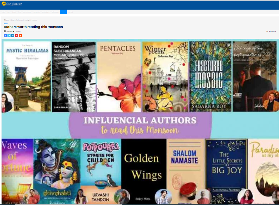Share the article on Twitter
This screenshot has width=279, height=205.
point(9,36)
